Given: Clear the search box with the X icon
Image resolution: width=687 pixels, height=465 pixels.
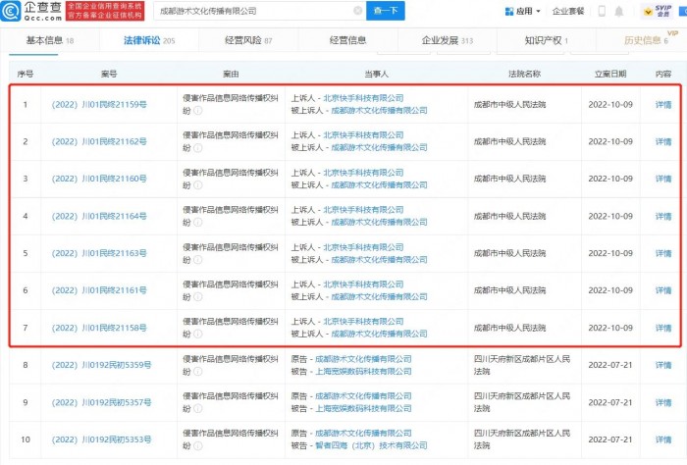Looking at the screenshot, I should tap(358, 11).
